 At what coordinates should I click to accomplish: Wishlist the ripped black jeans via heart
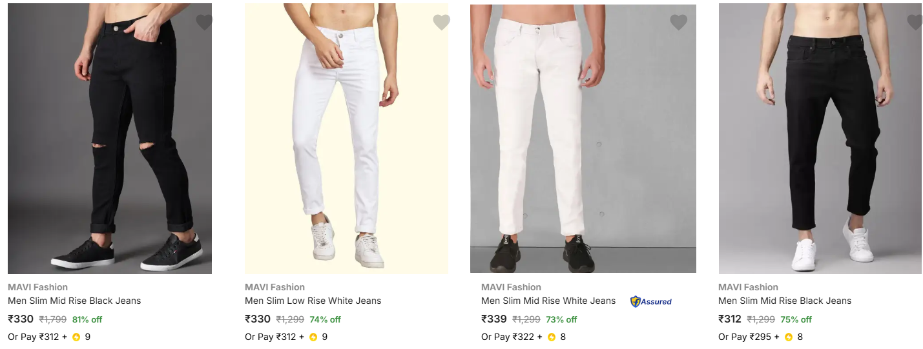click(x=204, y=23)
